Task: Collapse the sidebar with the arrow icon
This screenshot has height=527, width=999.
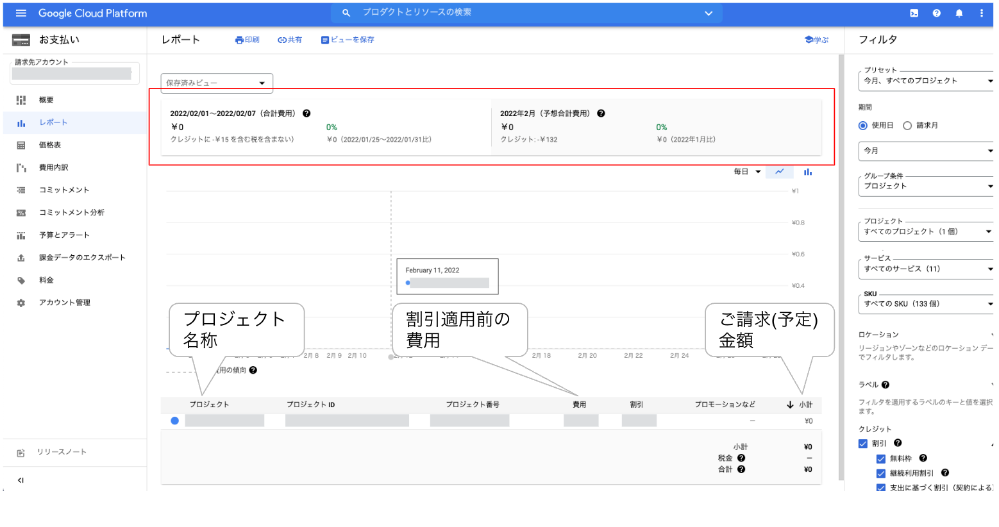Action: coord(21,480)
